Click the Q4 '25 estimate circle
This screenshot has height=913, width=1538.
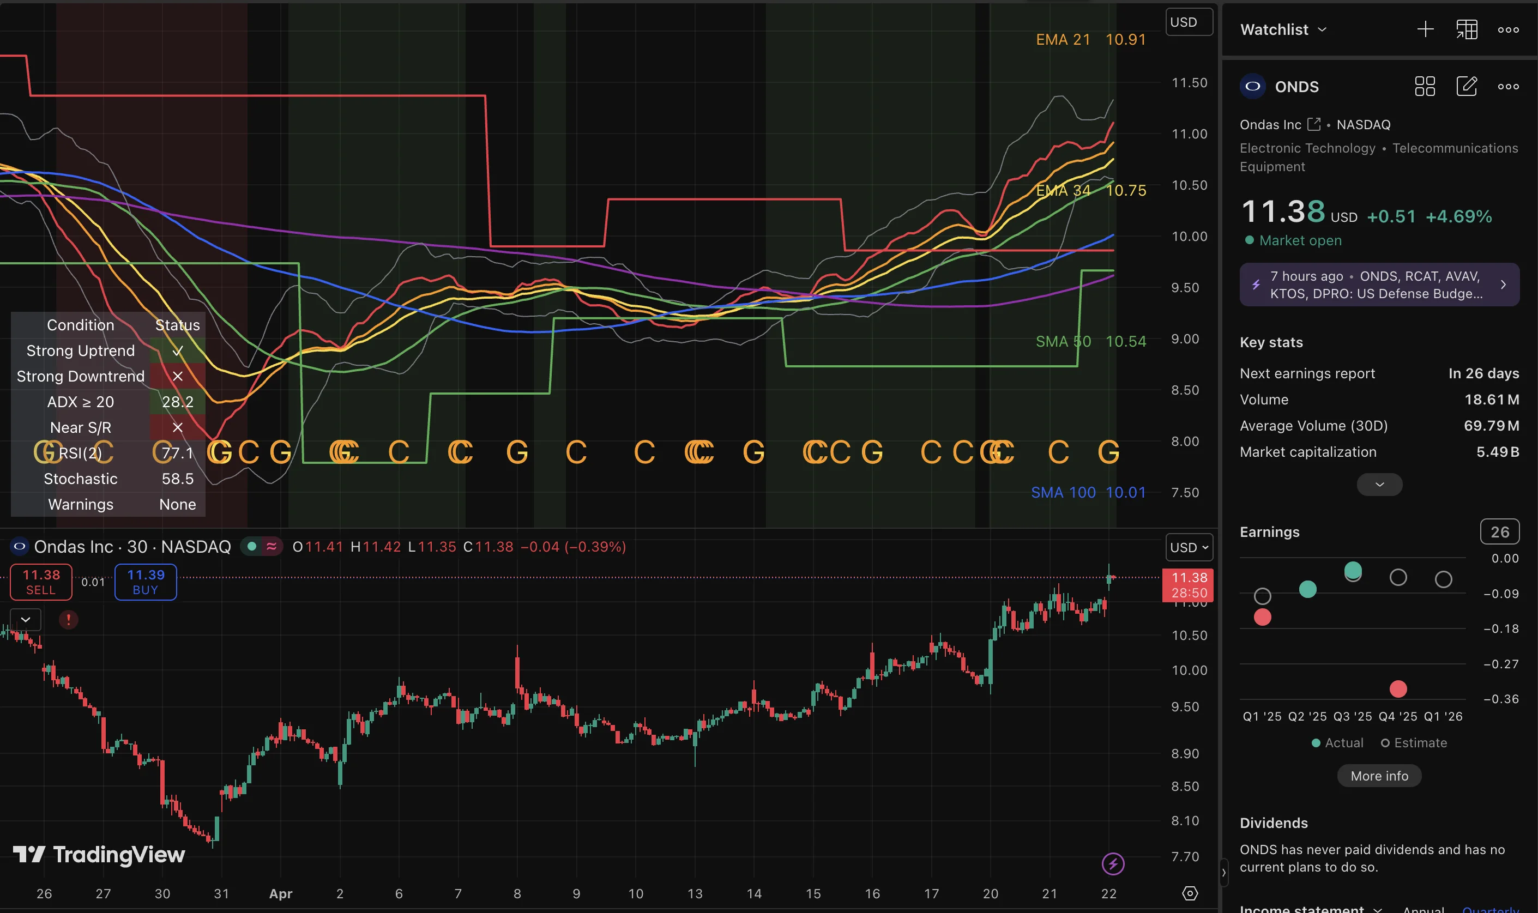1398,577
